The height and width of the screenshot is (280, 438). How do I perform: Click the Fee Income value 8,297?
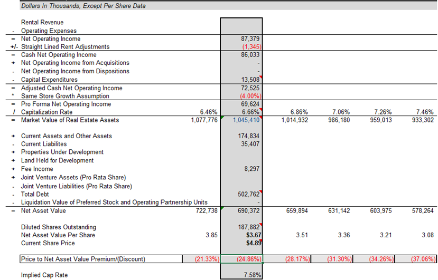point(251,169)
